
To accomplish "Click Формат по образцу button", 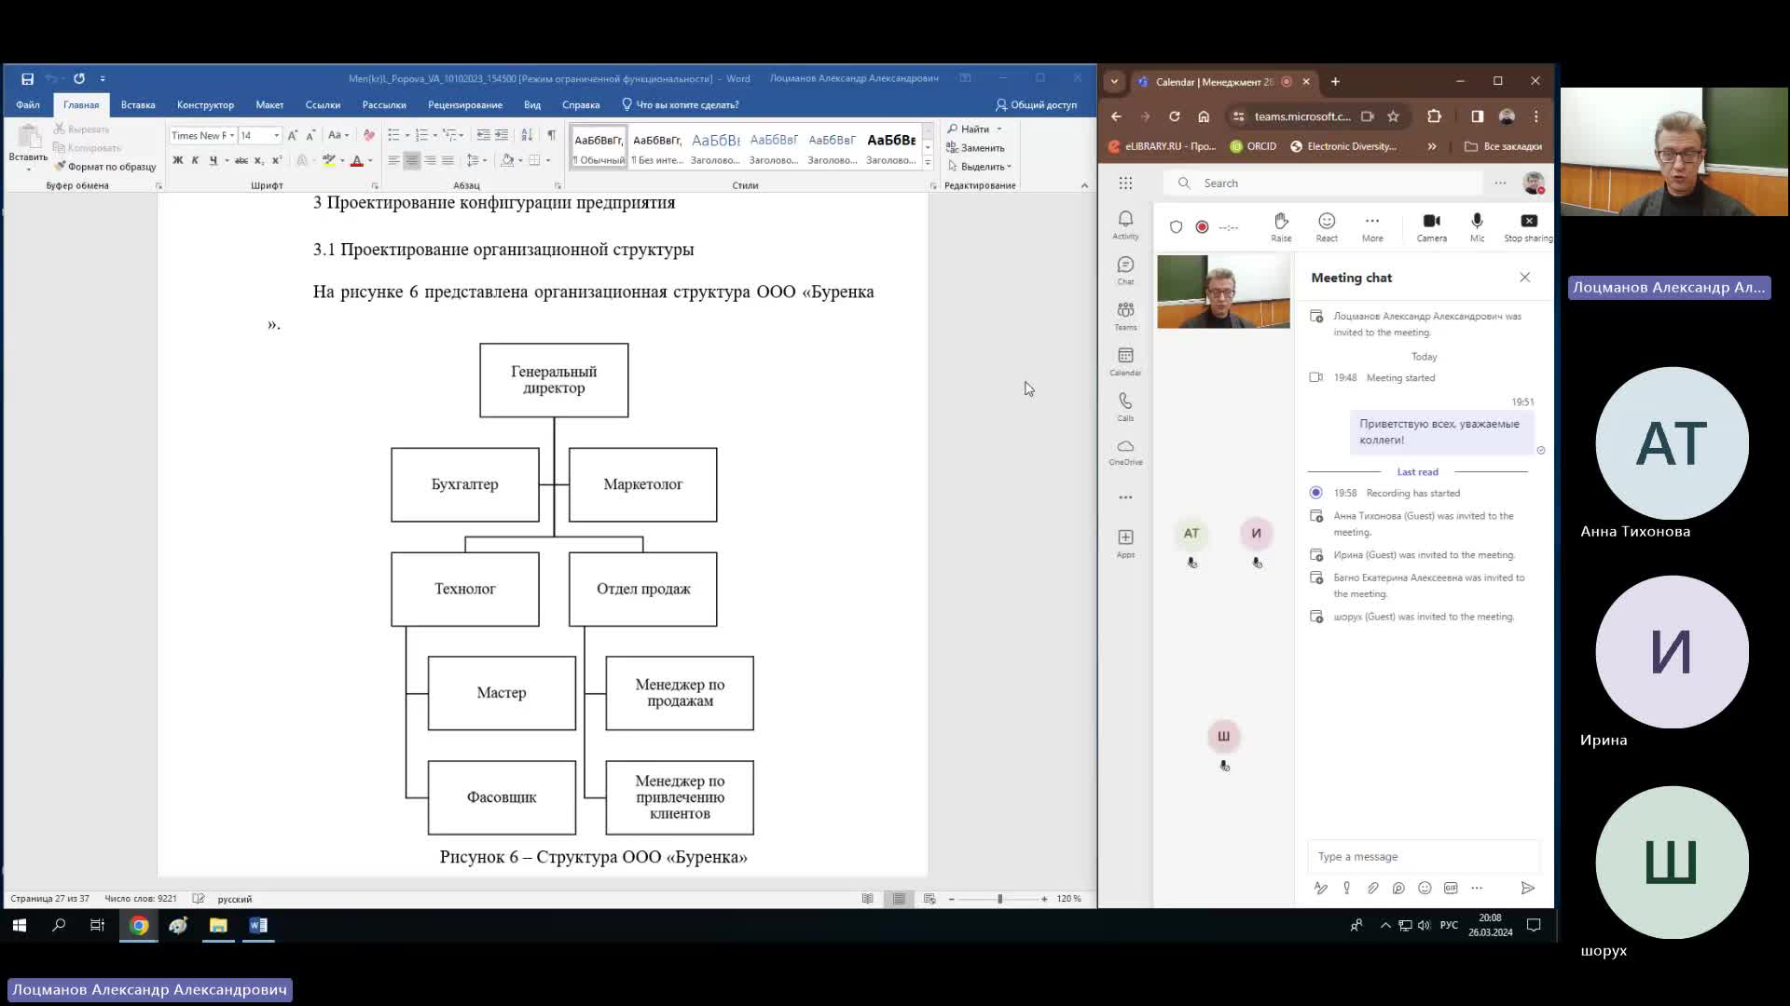I will tap(105, 167).
